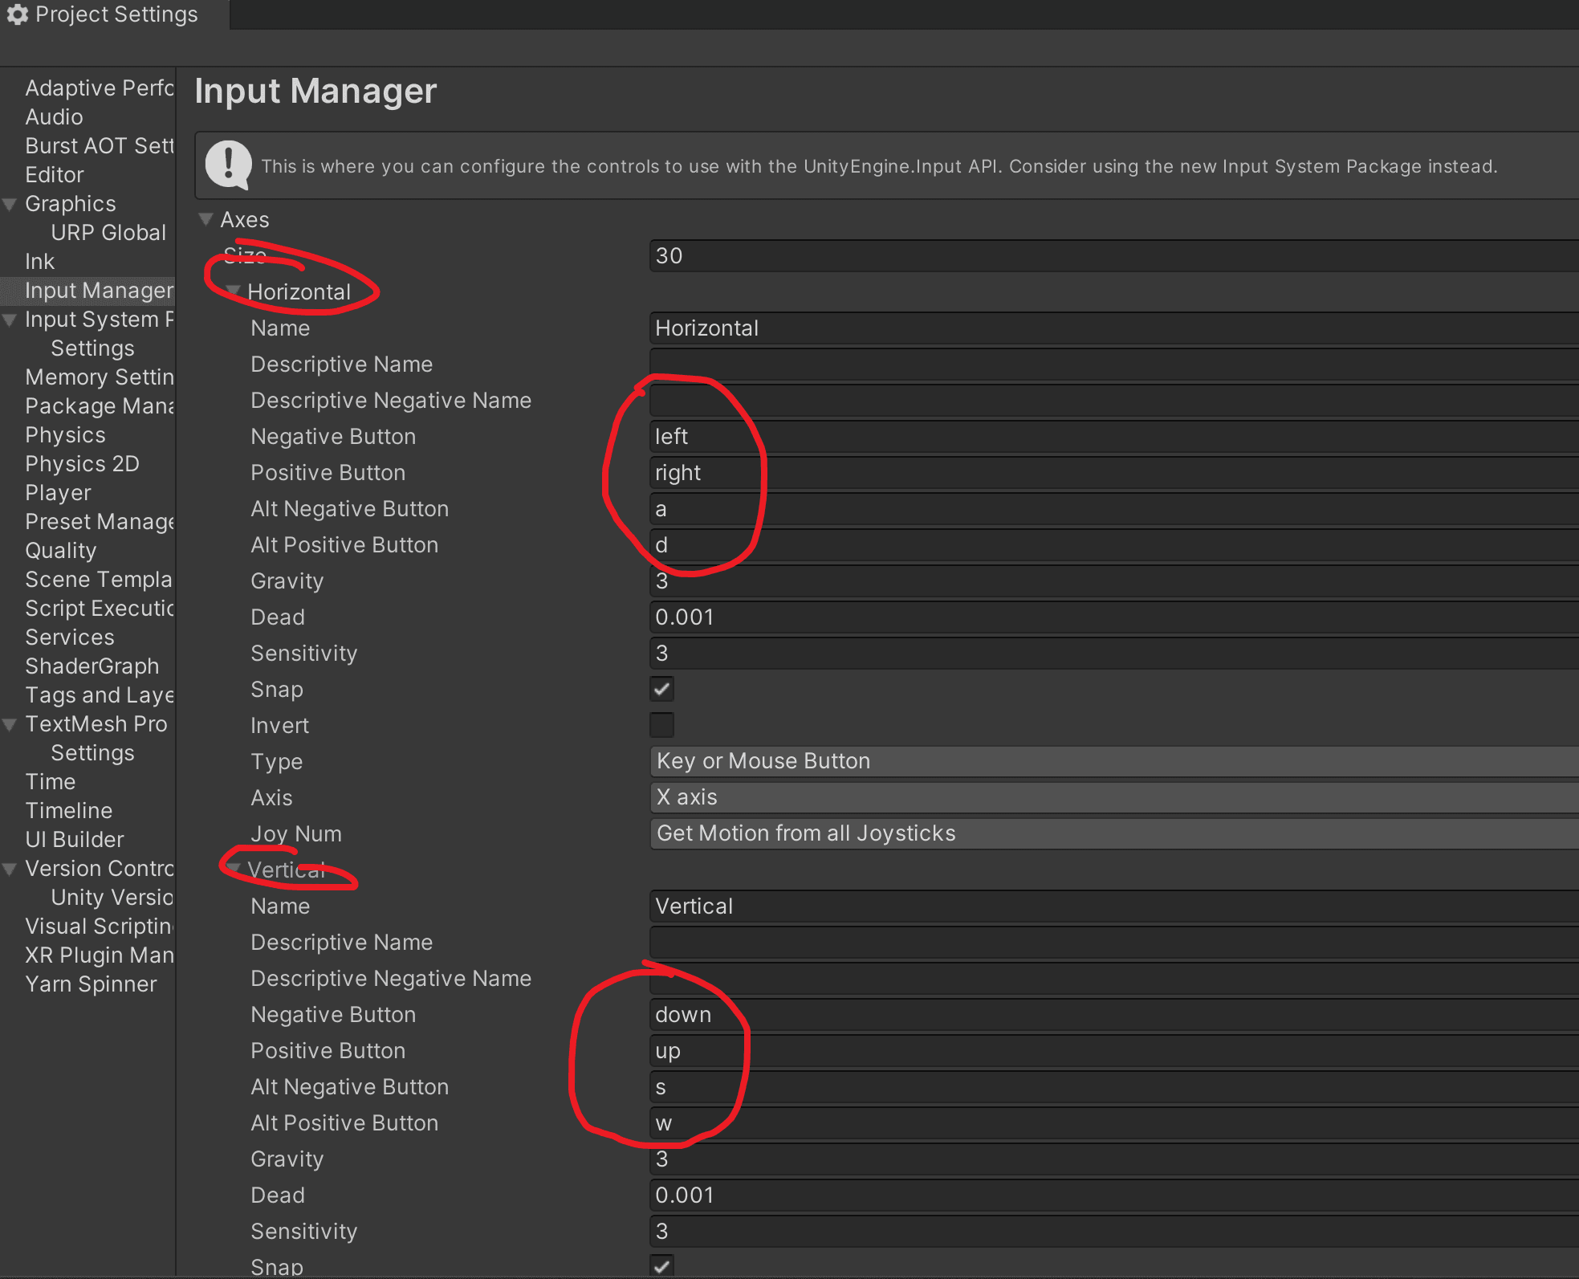Select Physics 2D in settings sidebar
The width and height of the screenshot is (1579, 1279).
[82, 464]
